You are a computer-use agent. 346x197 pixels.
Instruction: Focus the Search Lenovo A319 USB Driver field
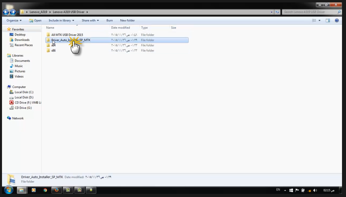click(x=310, y=12)
